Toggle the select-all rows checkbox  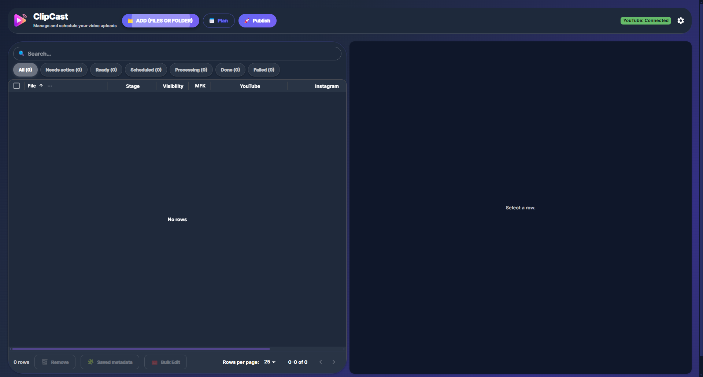click(x=16, y=86)
